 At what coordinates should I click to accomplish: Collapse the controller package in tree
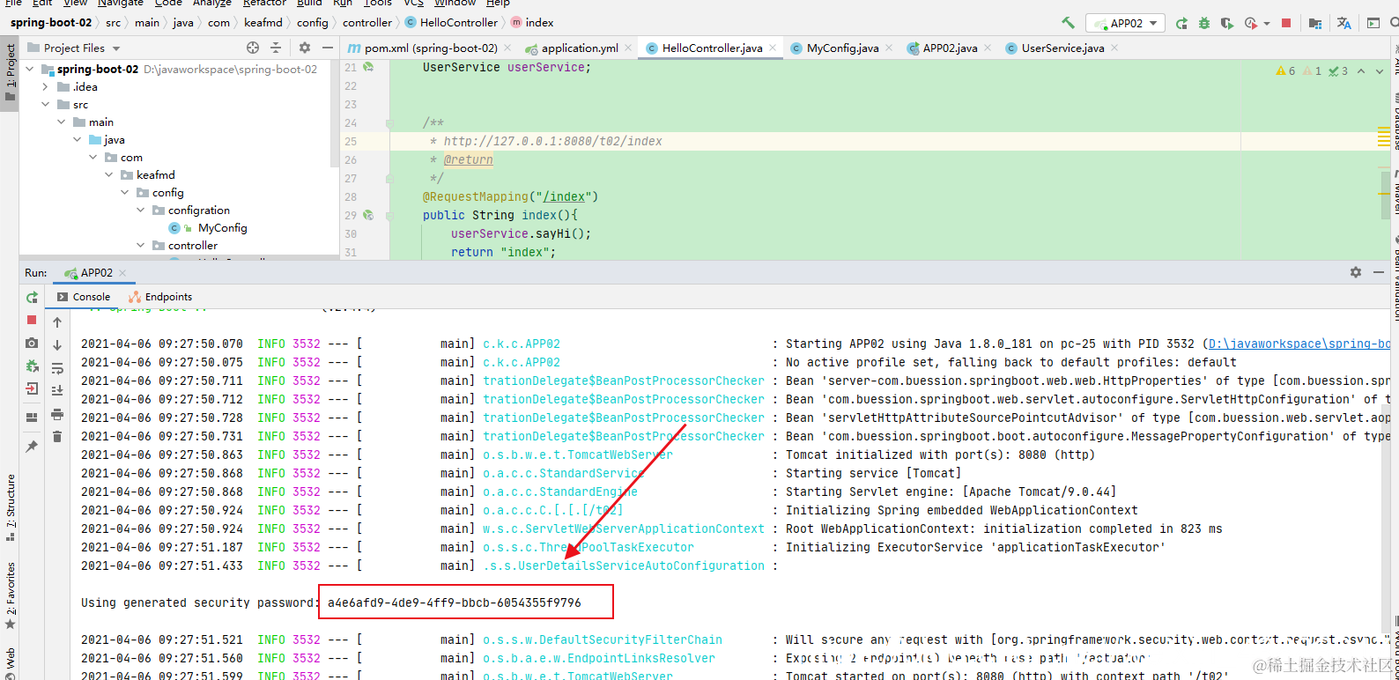[141, 245]
